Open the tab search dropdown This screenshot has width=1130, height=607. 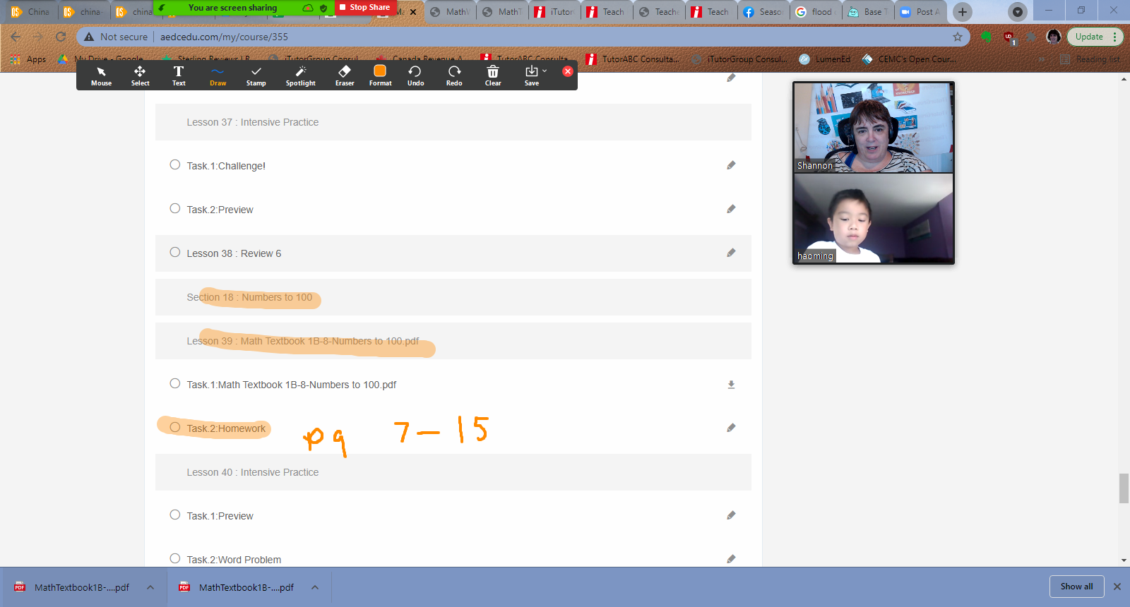coord(1018,12)
